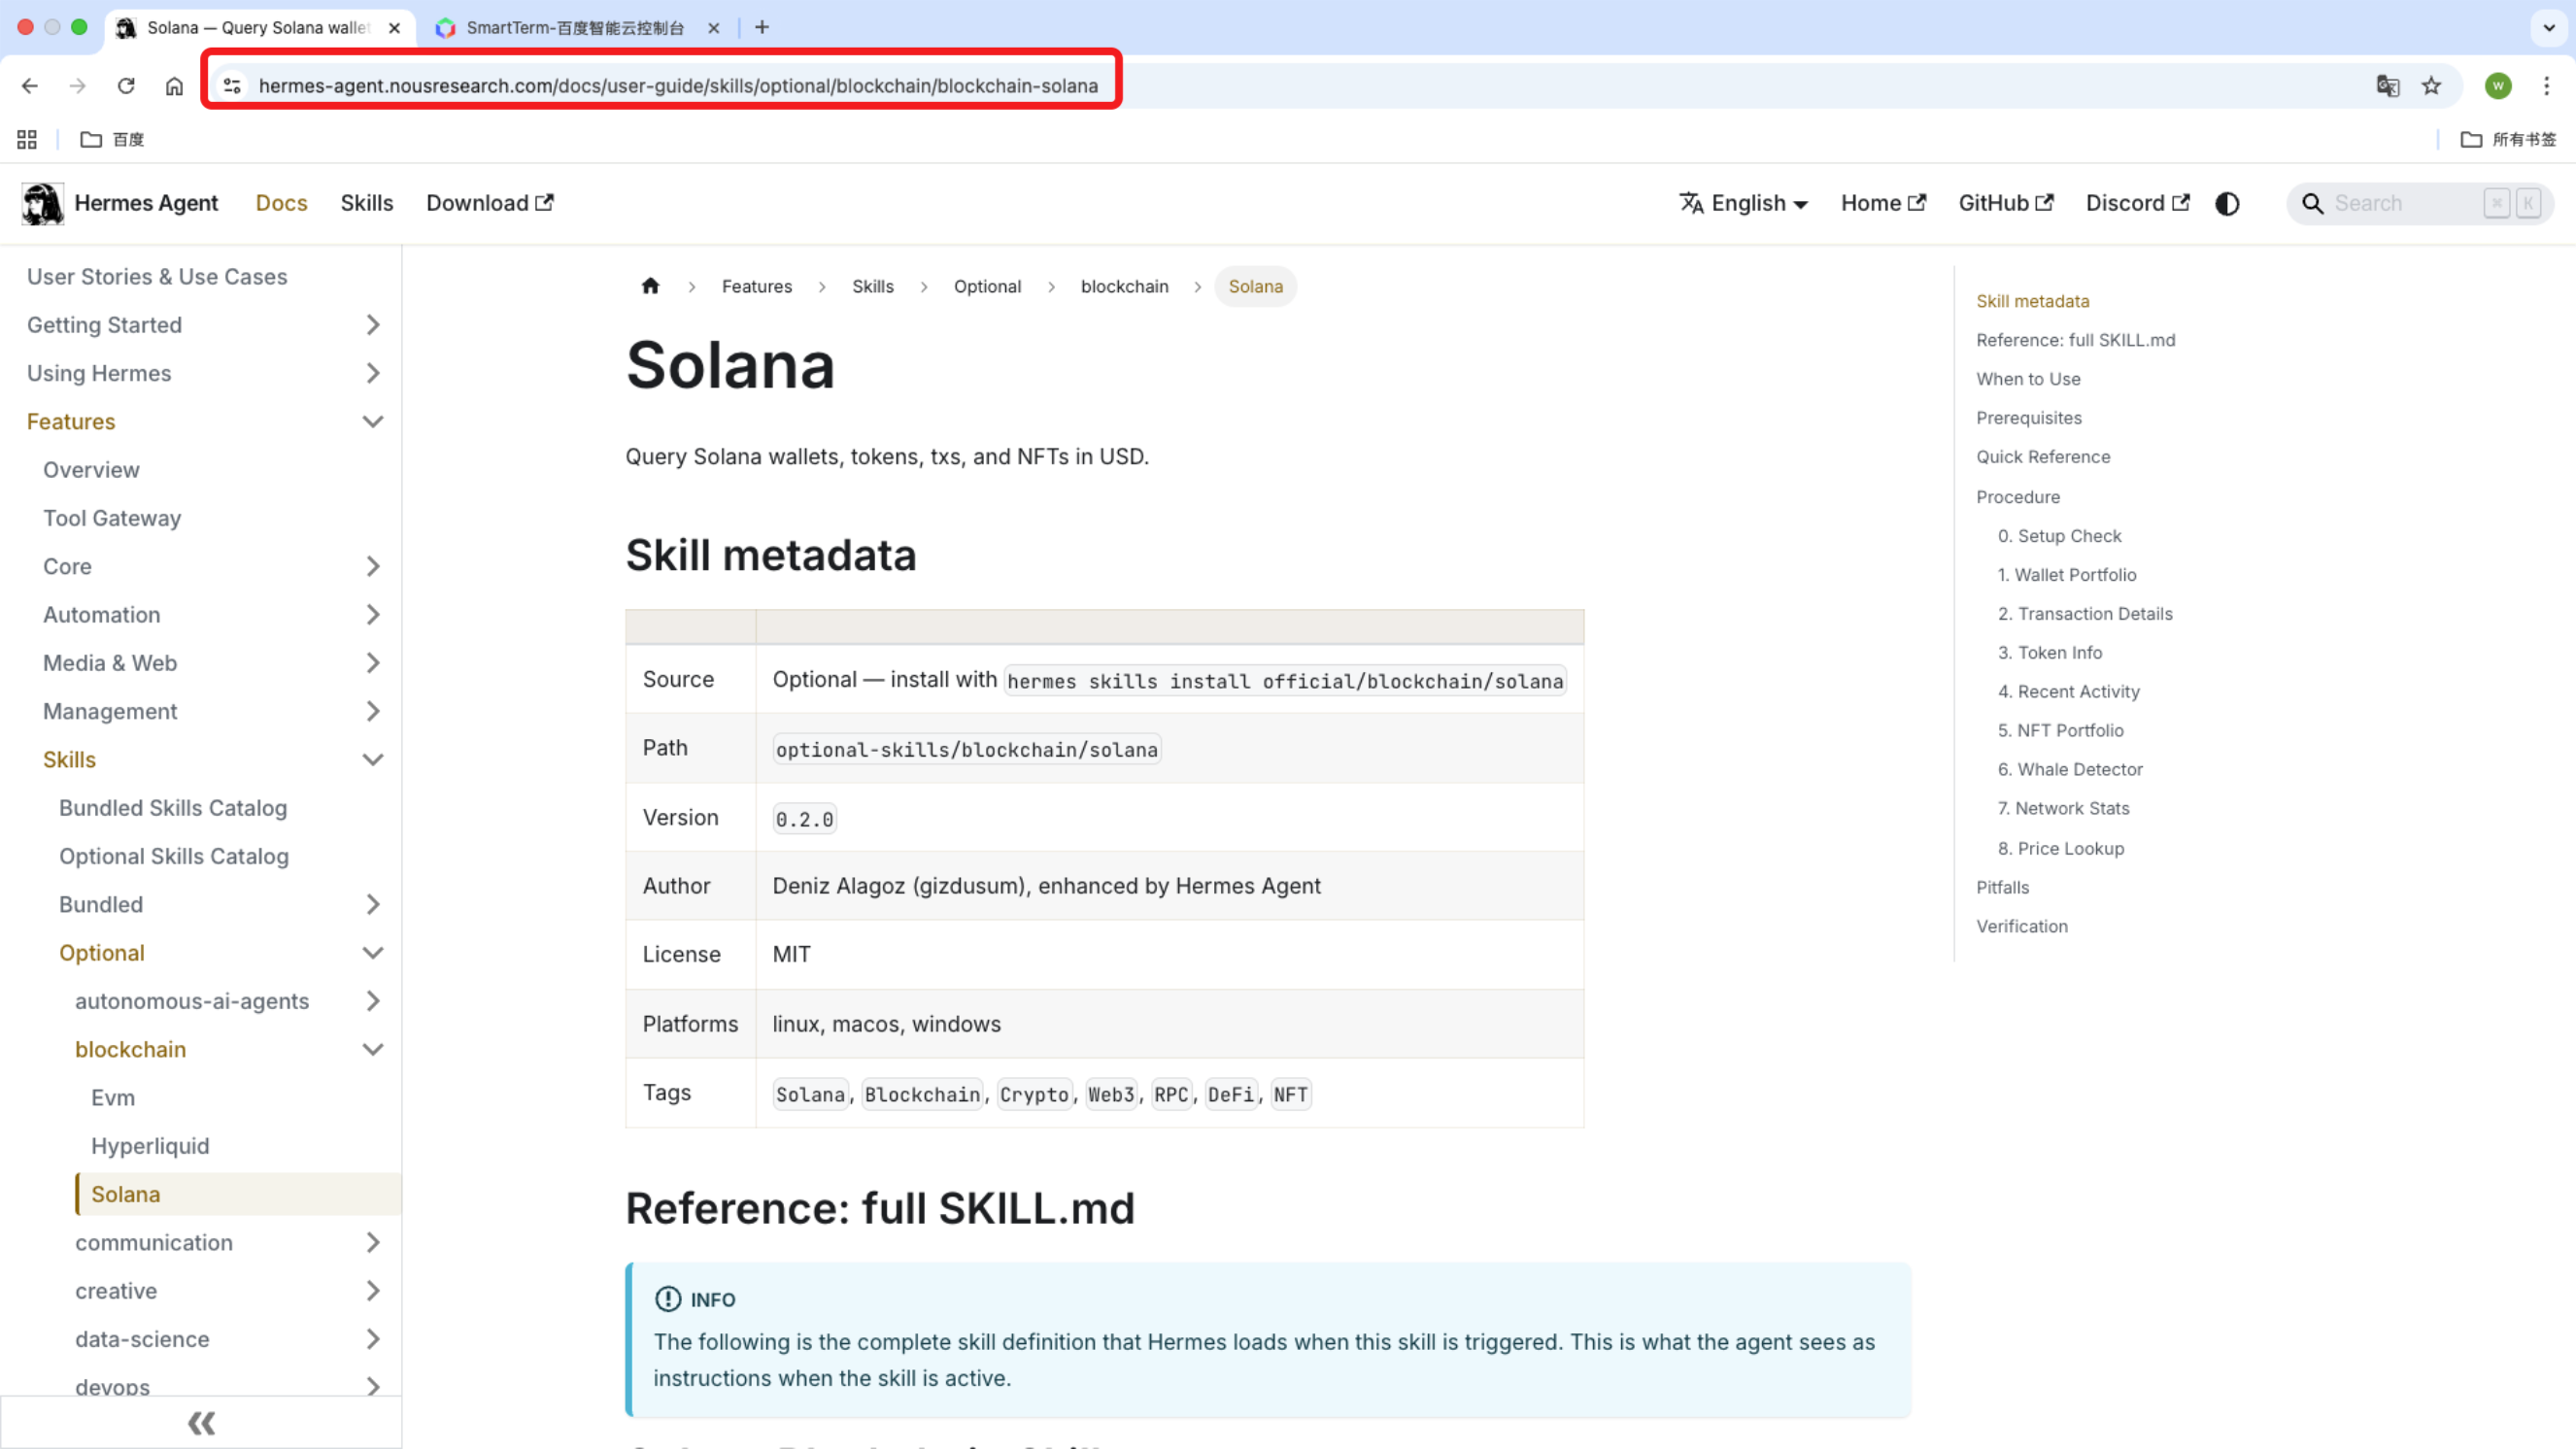Expand the communication category
2576x1449 pixels.
coord(373,1243)
